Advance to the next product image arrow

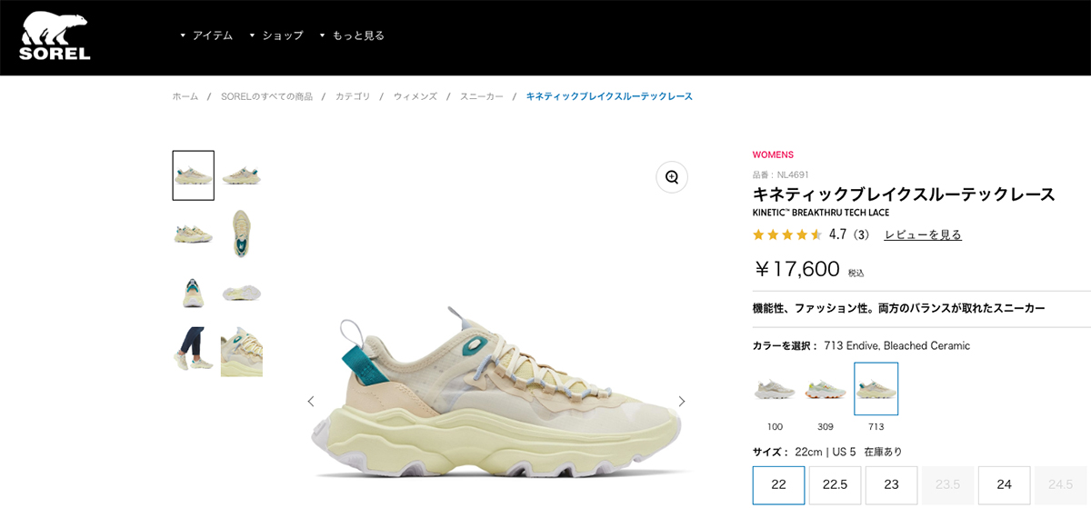pyautogui.click(x=681, y=401)
